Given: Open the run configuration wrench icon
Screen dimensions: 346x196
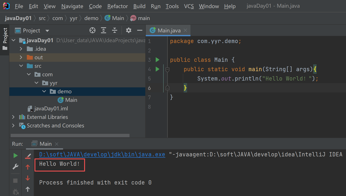Looking at the screenshot, I should pyautogui.click(x=15, y=167).
